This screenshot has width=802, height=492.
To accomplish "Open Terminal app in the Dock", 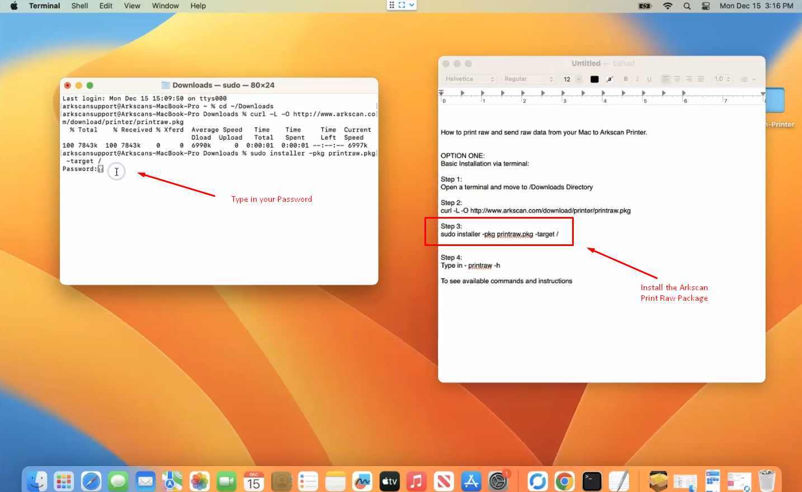I will (x=592, y=481).
